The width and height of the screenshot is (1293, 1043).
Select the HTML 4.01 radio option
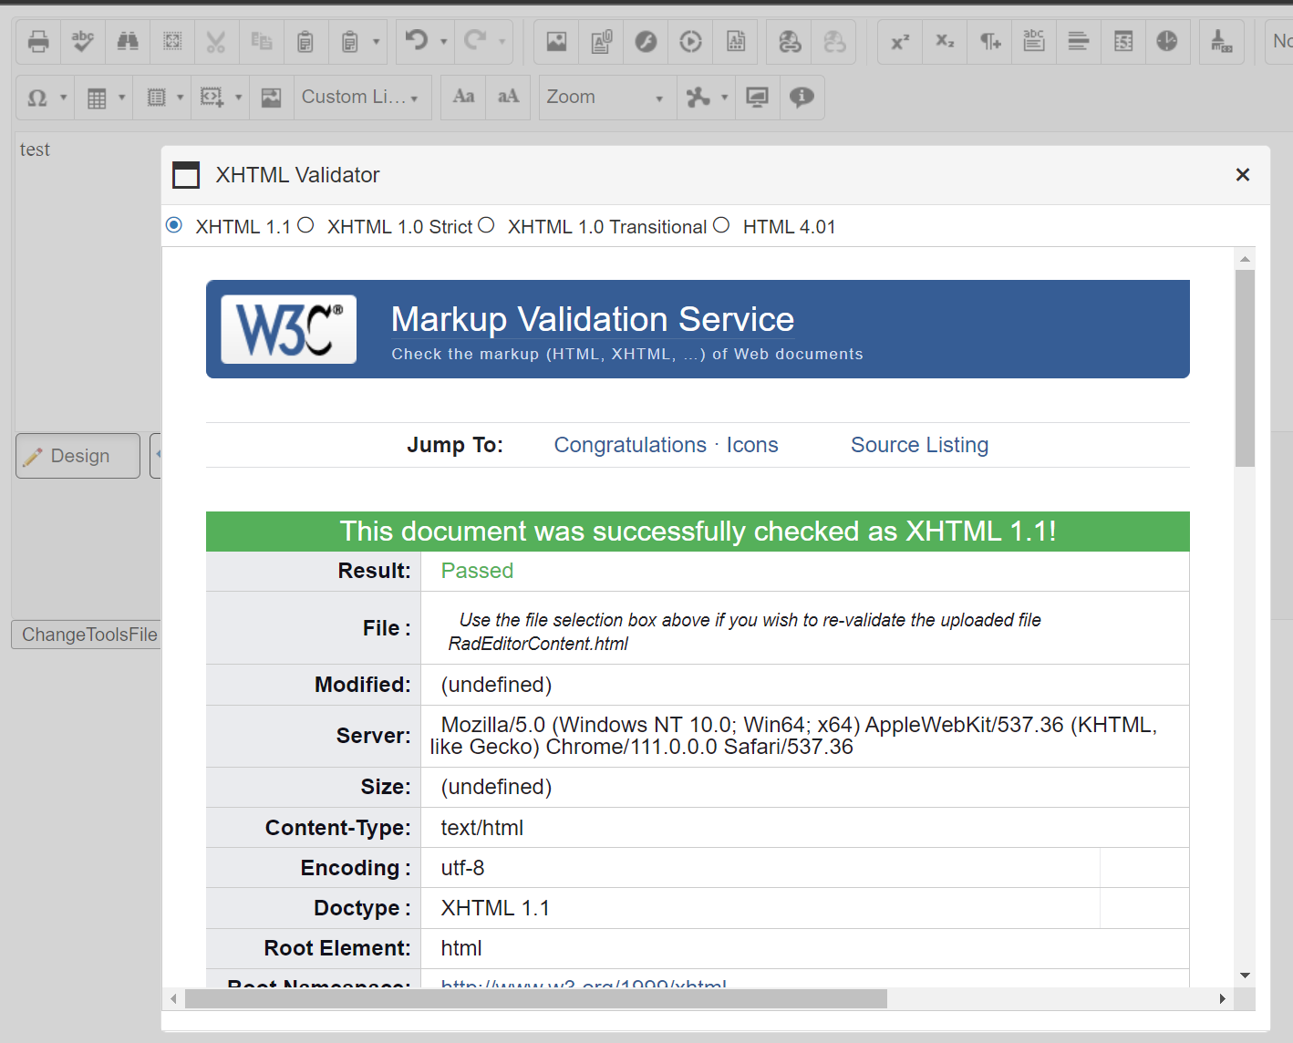pos(721,225)
